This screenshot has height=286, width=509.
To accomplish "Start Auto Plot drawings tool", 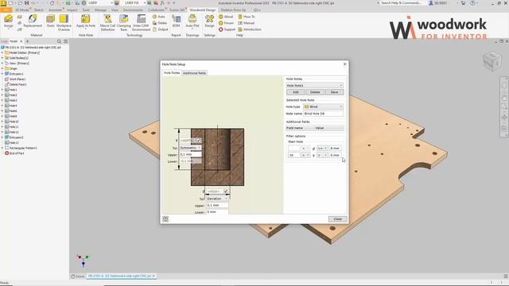I will (x=192, y=21).
